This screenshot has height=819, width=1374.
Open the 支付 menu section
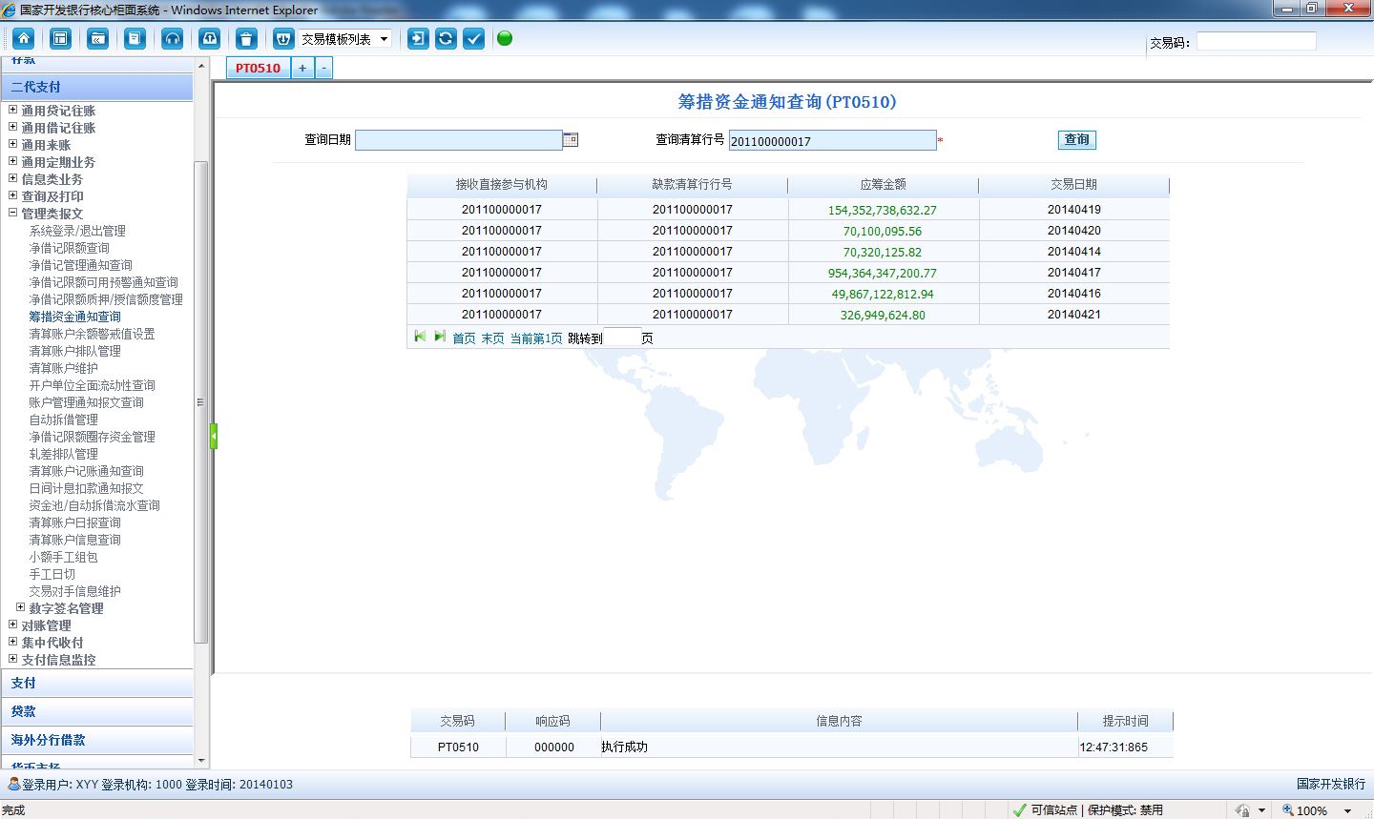coord(96,683)
